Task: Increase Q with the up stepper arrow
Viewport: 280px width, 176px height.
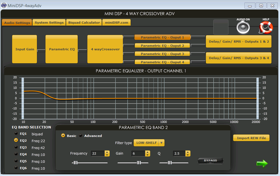Action: [188, 152]
